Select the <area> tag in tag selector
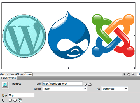This screenshot has height=103, width=140. (x=28, y=74)
